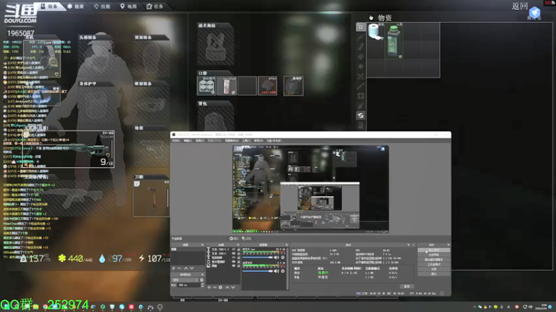Toggle lock on the fifth source row
The image size is (556, 312).
(238, 266)
